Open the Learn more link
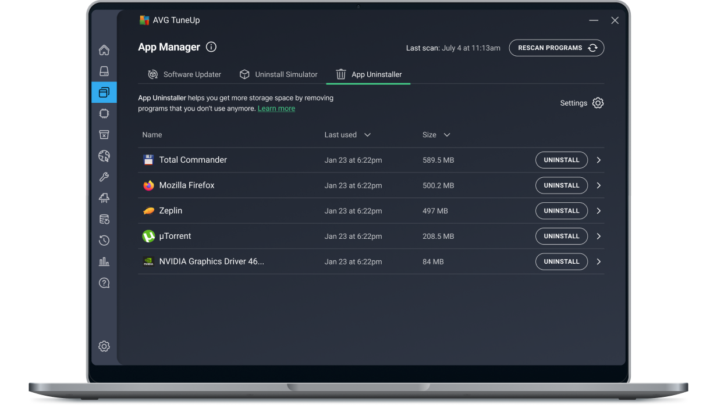This screenshot has height=405, width=717. click(x=276, y=109)
